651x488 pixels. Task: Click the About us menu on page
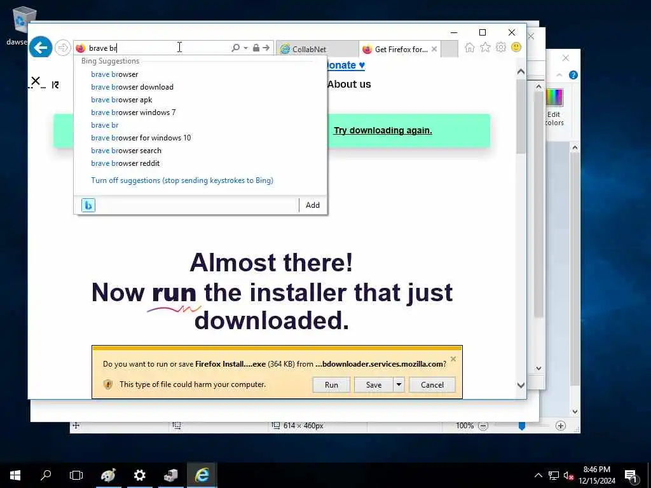point(349,85)
